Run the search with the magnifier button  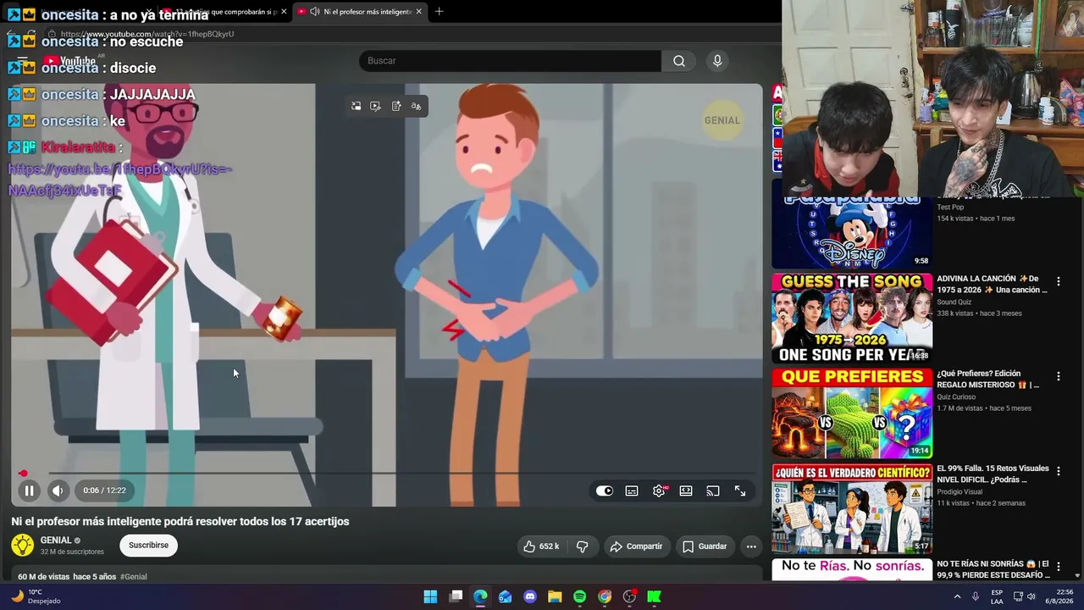(x=679, y=61)
